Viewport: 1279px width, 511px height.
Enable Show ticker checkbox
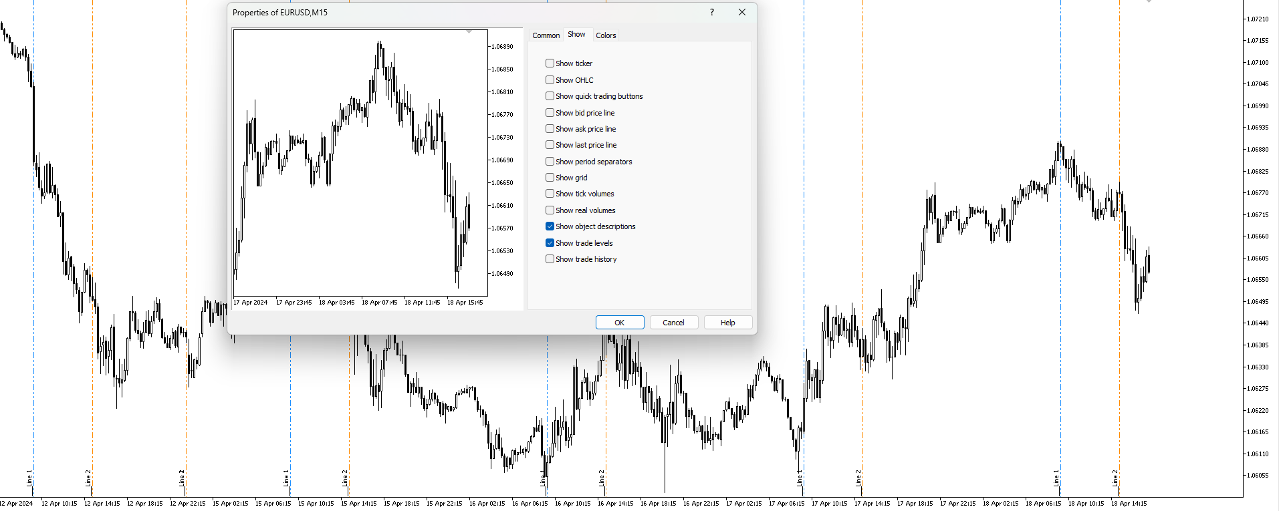(550, 63)
